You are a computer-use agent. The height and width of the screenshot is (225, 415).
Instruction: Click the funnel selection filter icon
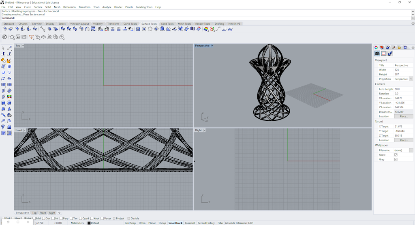pyautogui.click(x=31, y=37)
